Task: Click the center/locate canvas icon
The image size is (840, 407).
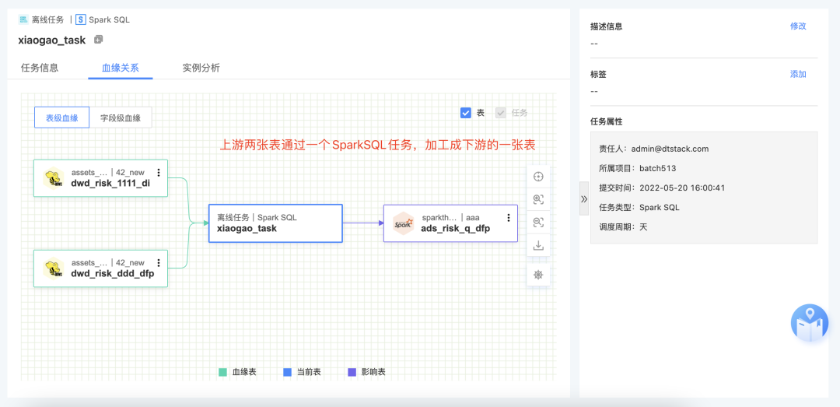Action: coord(537,176)
